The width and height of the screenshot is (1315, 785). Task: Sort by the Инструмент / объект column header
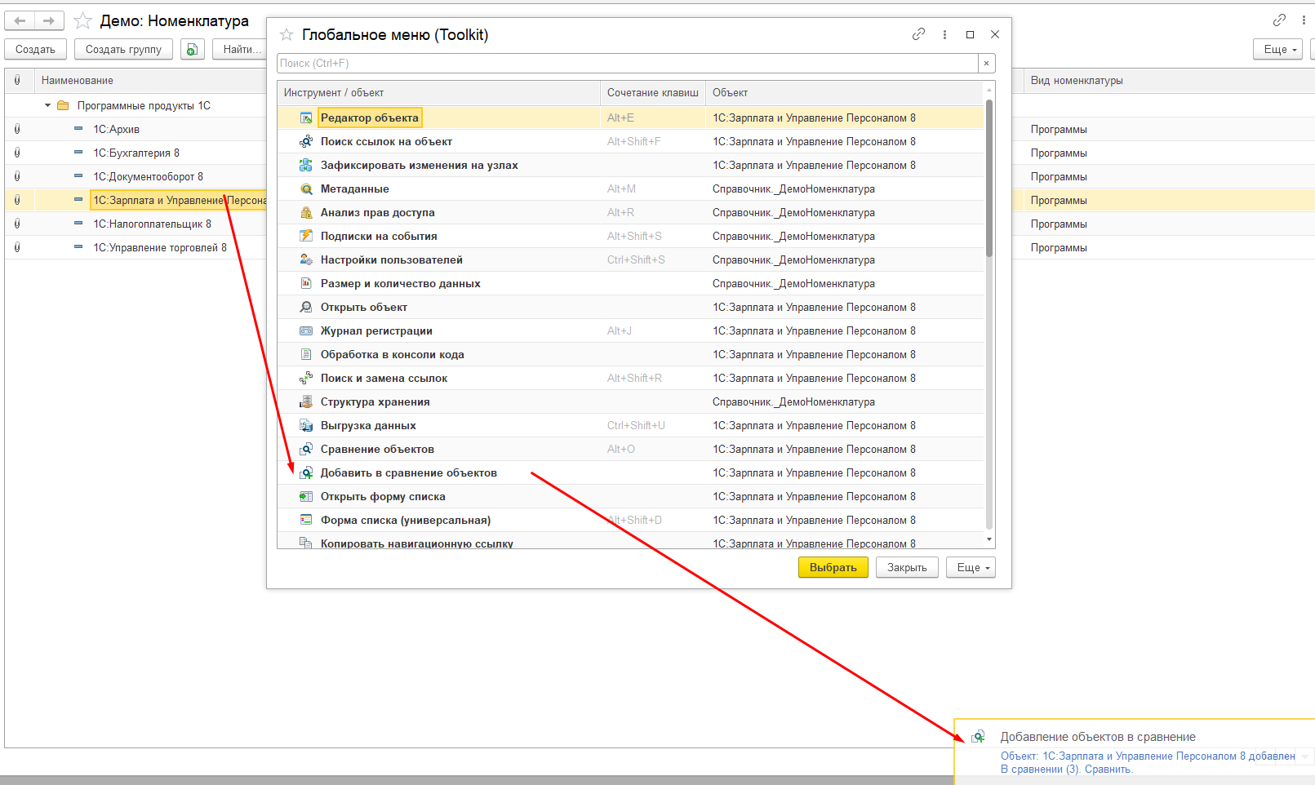tap(438, 93)
